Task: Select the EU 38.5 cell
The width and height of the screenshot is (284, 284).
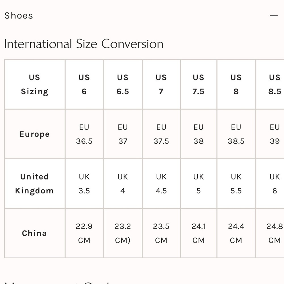Action: click(x=236, y=134)
